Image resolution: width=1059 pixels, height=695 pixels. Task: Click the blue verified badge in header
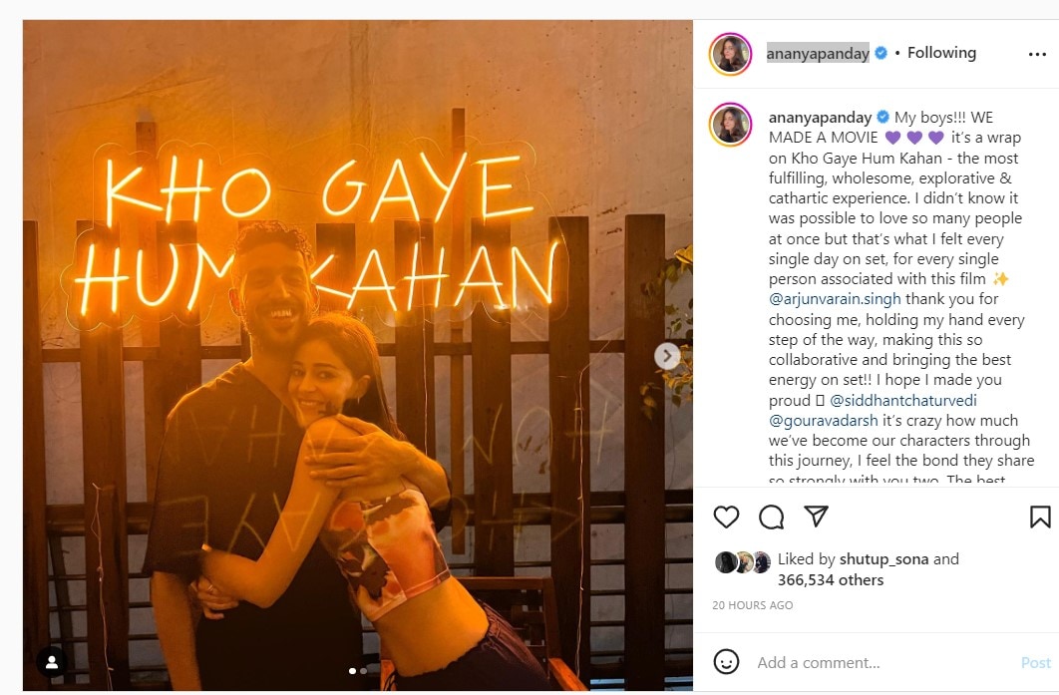tap(881, 53)
